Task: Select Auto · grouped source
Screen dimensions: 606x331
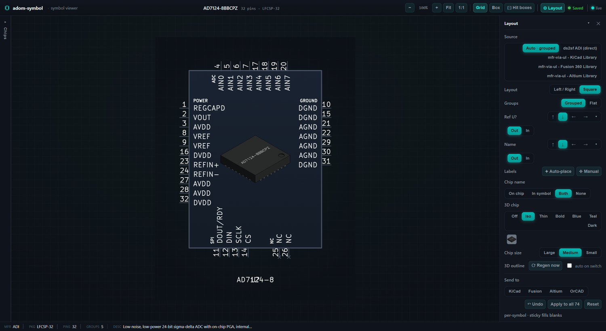Action: click(541, 48)
